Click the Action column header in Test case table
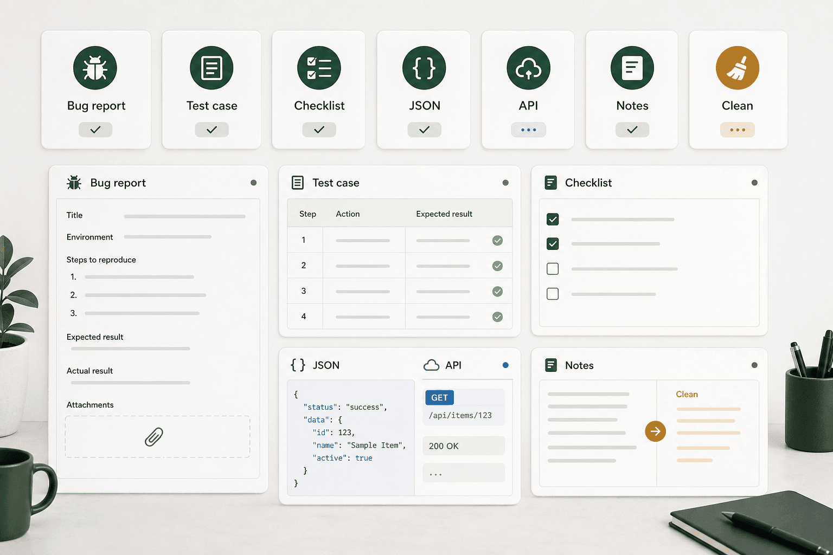 tap(348, 214)
